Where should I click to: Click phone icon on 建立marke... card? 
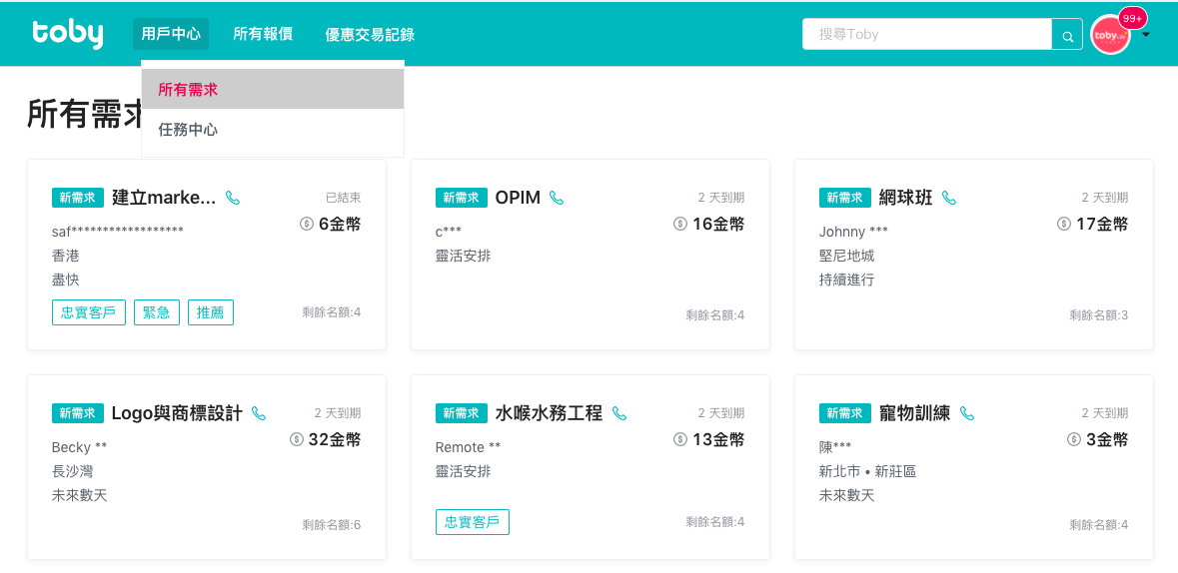point(233,198)
